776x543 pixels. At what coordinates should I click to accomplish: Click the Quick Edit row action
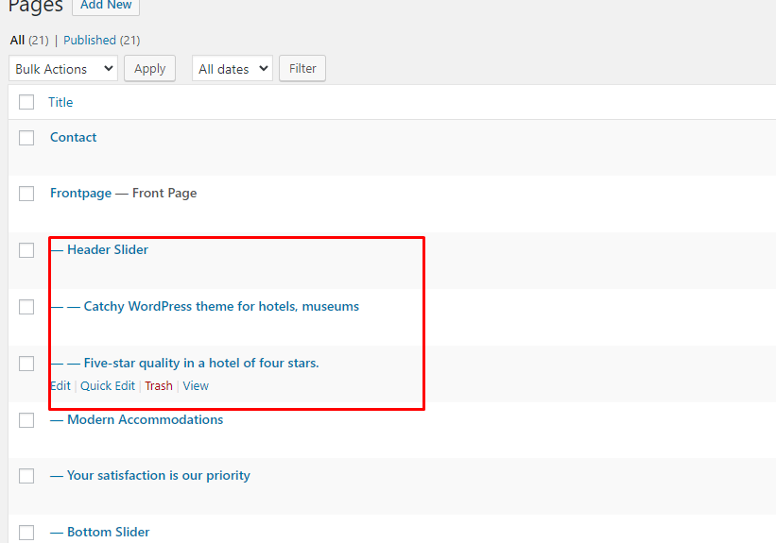tap(108, 385)
